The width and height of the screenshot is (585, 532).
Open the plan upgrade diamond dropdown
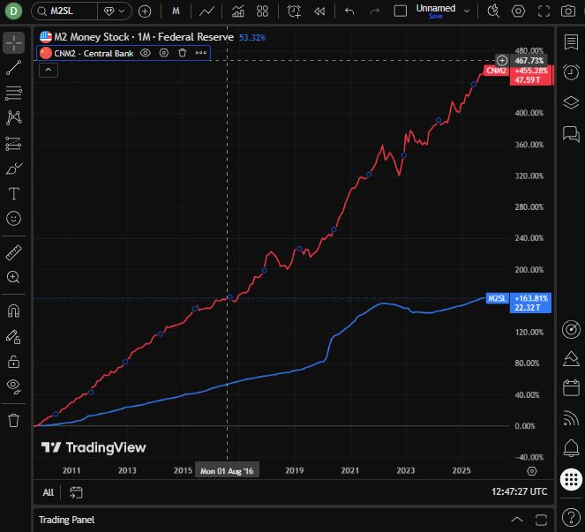click(114, 11)
